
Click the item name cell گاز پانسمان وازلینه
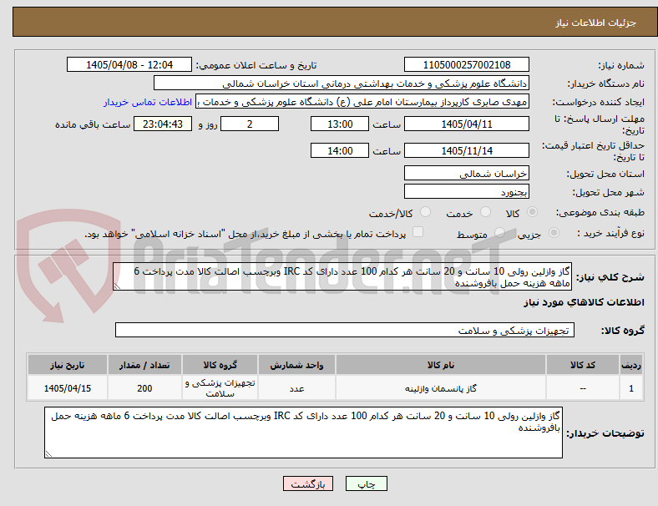pos(441,388)
